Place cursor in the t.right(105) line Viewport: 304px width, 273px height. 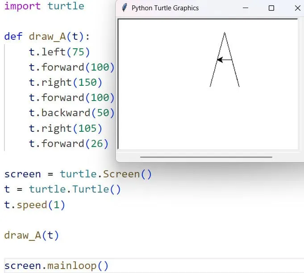(66, 129)
